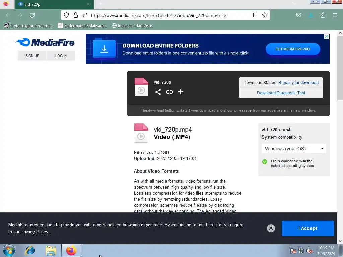The image size is (343, 257).
Task: Click 'File size: 1.34GB' text
Action: 151,152
